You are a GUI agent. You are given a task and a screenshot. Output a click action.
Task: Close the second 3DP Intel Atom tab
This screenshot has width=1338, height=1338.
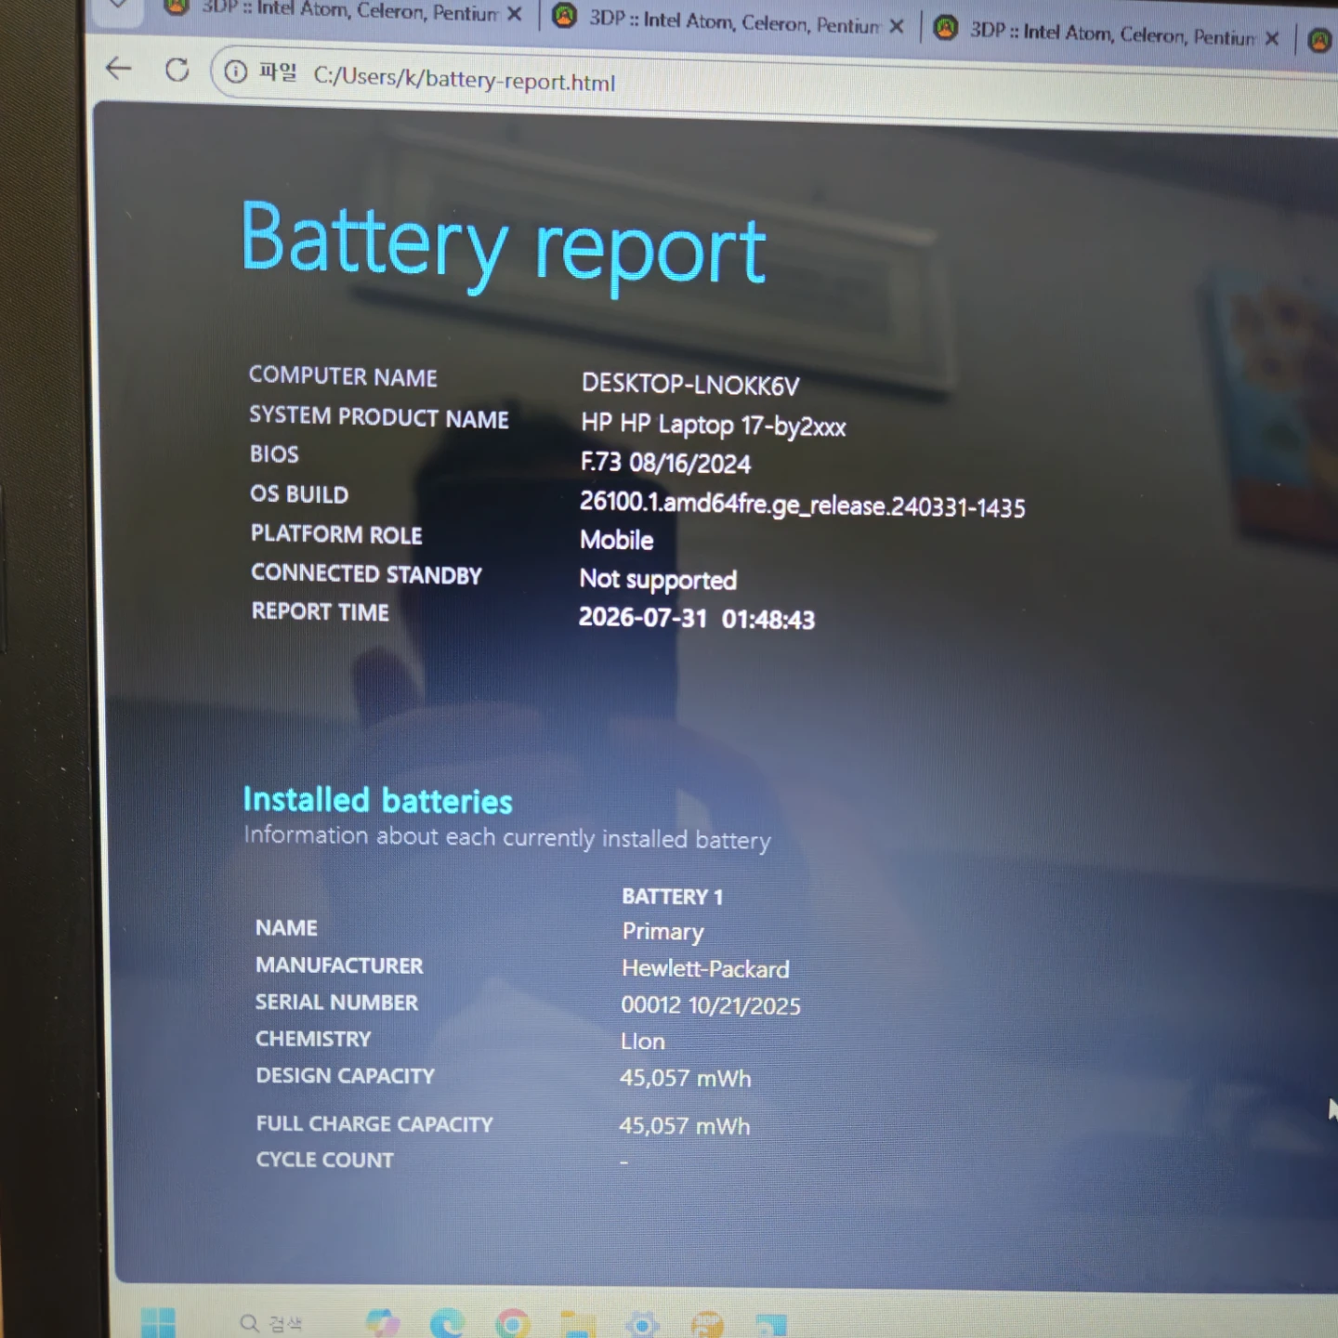coord(897,26)
